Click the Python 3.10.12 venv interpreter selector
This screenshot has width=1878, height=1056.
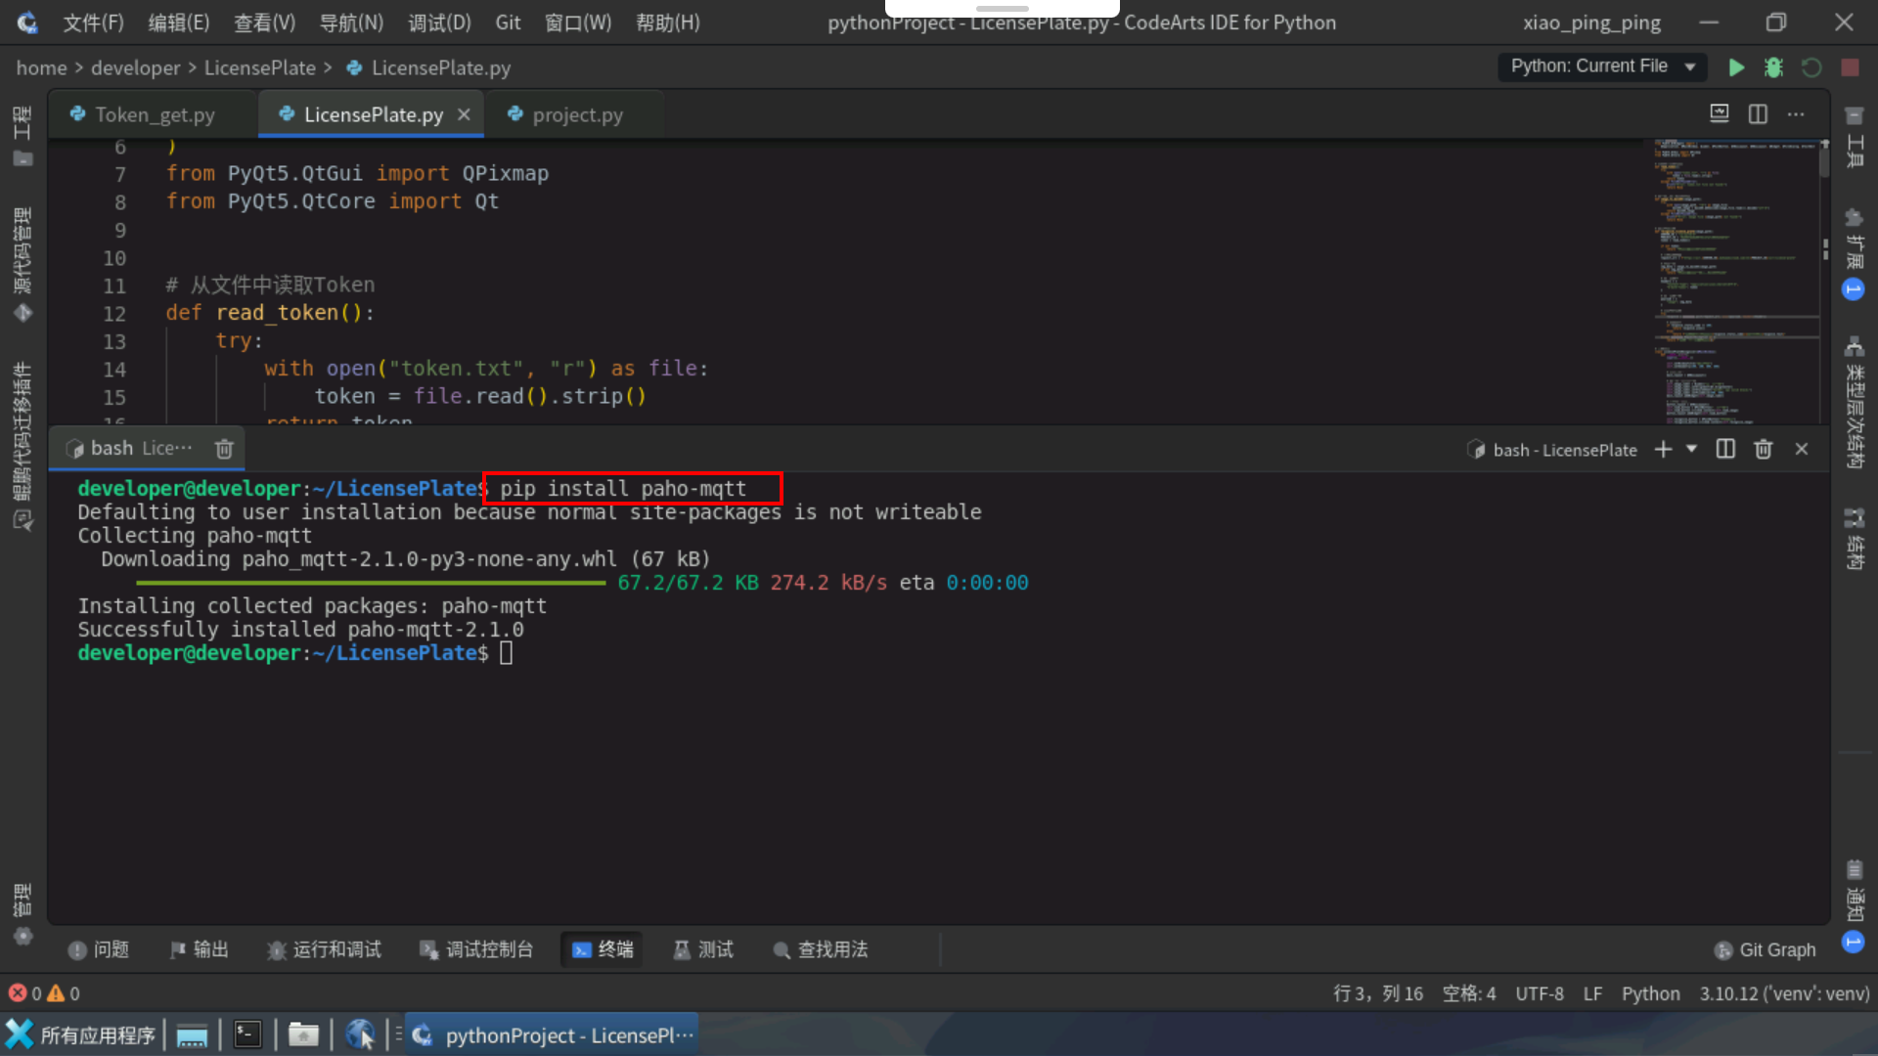pos(1783,993)
